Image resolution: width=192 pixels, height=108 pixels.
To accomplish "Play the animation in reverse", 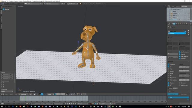I will click(69, 104).
